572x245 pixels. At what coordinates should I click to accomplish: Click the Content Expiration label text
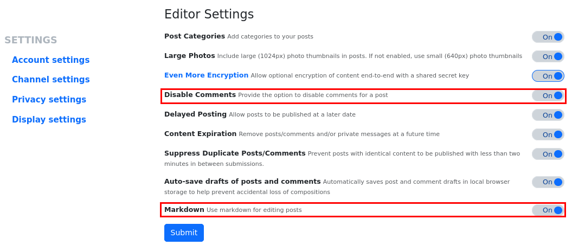point(200,134)
